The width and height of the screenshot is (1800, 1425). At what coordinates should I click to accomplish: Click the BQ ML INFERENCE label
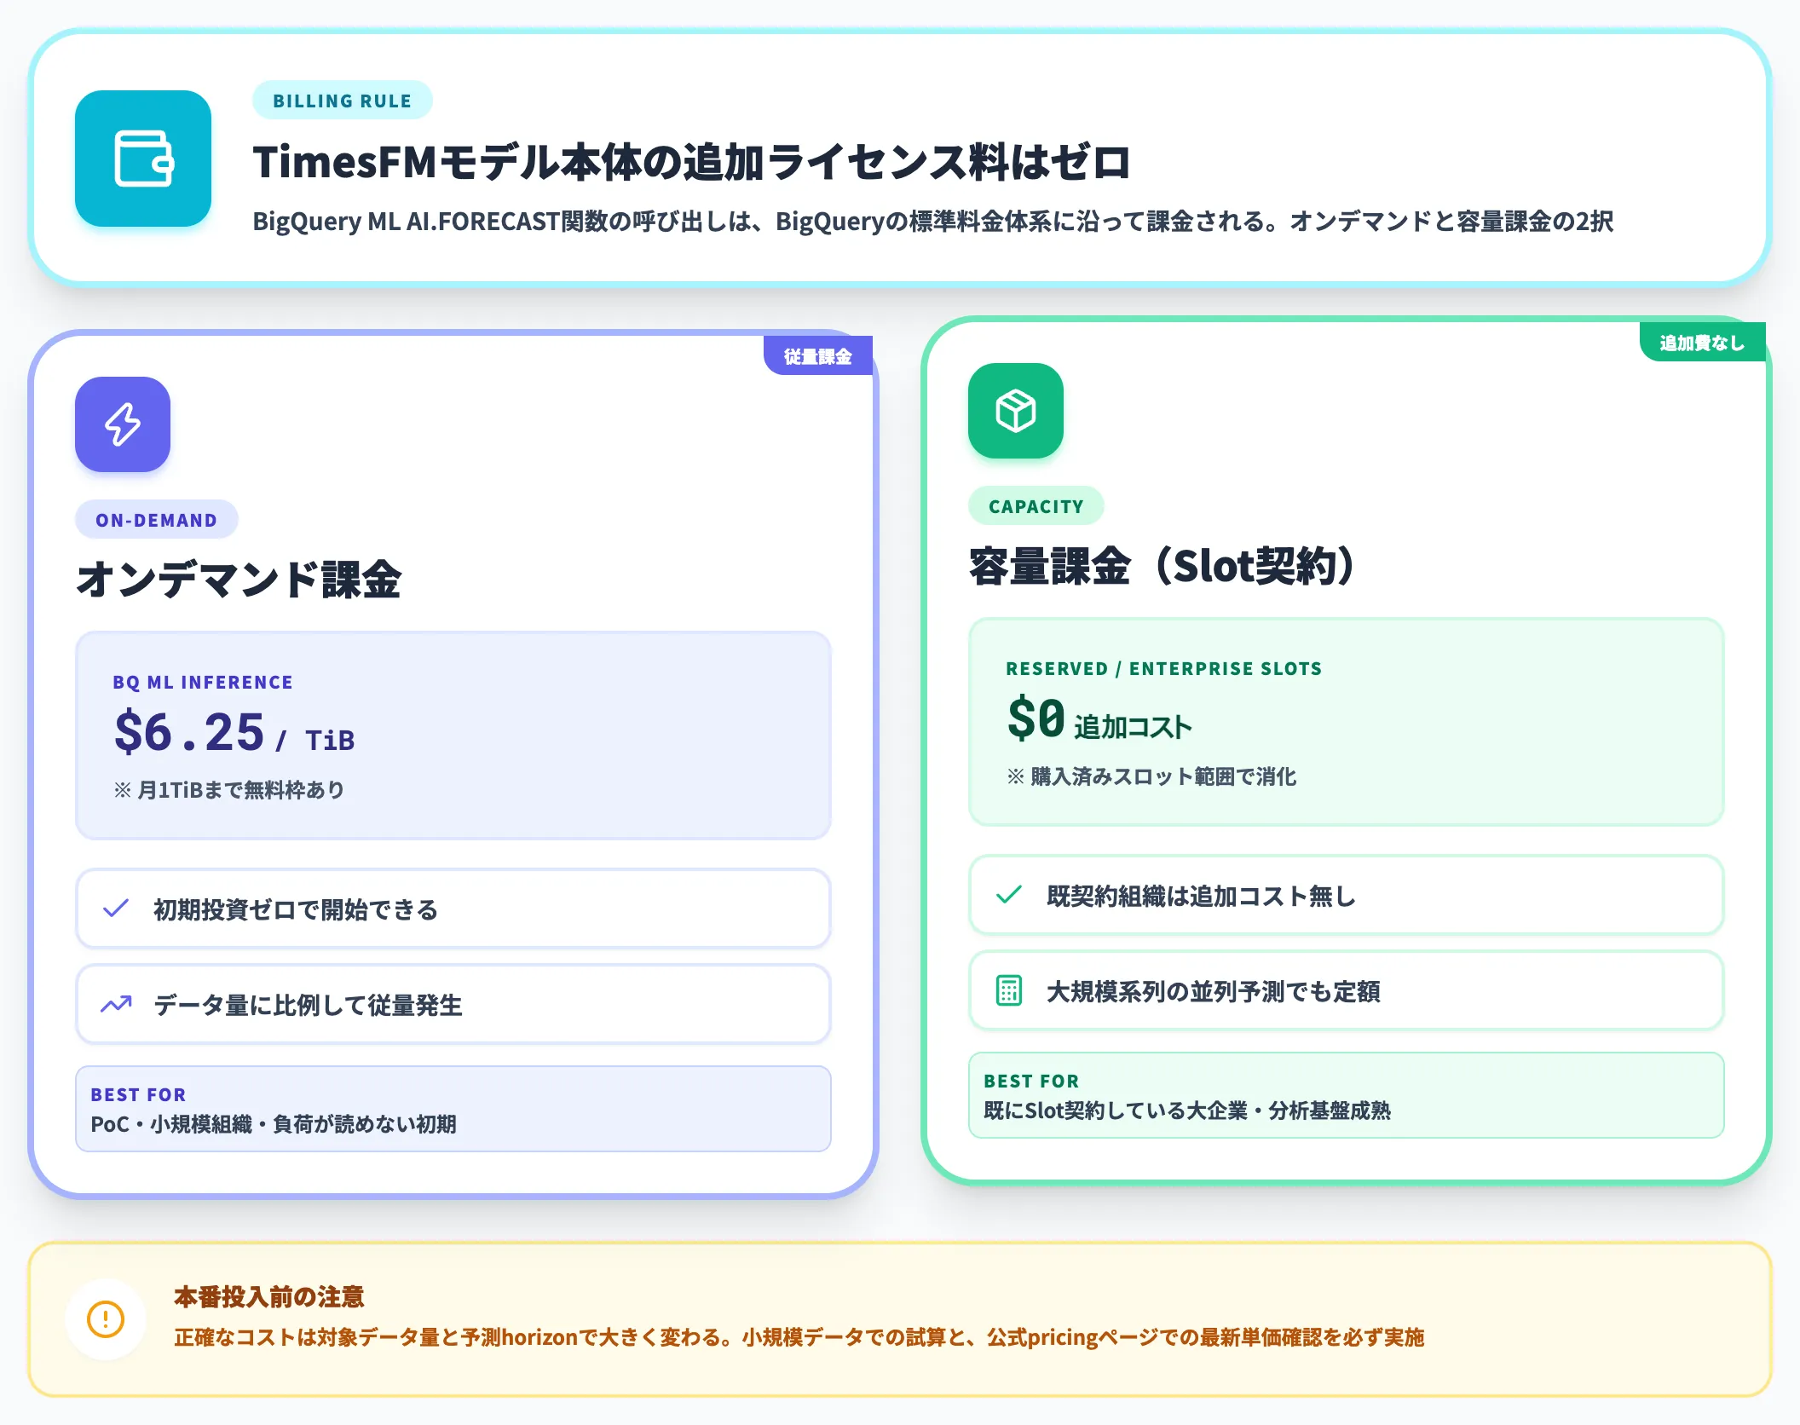(x=203, y=683)
